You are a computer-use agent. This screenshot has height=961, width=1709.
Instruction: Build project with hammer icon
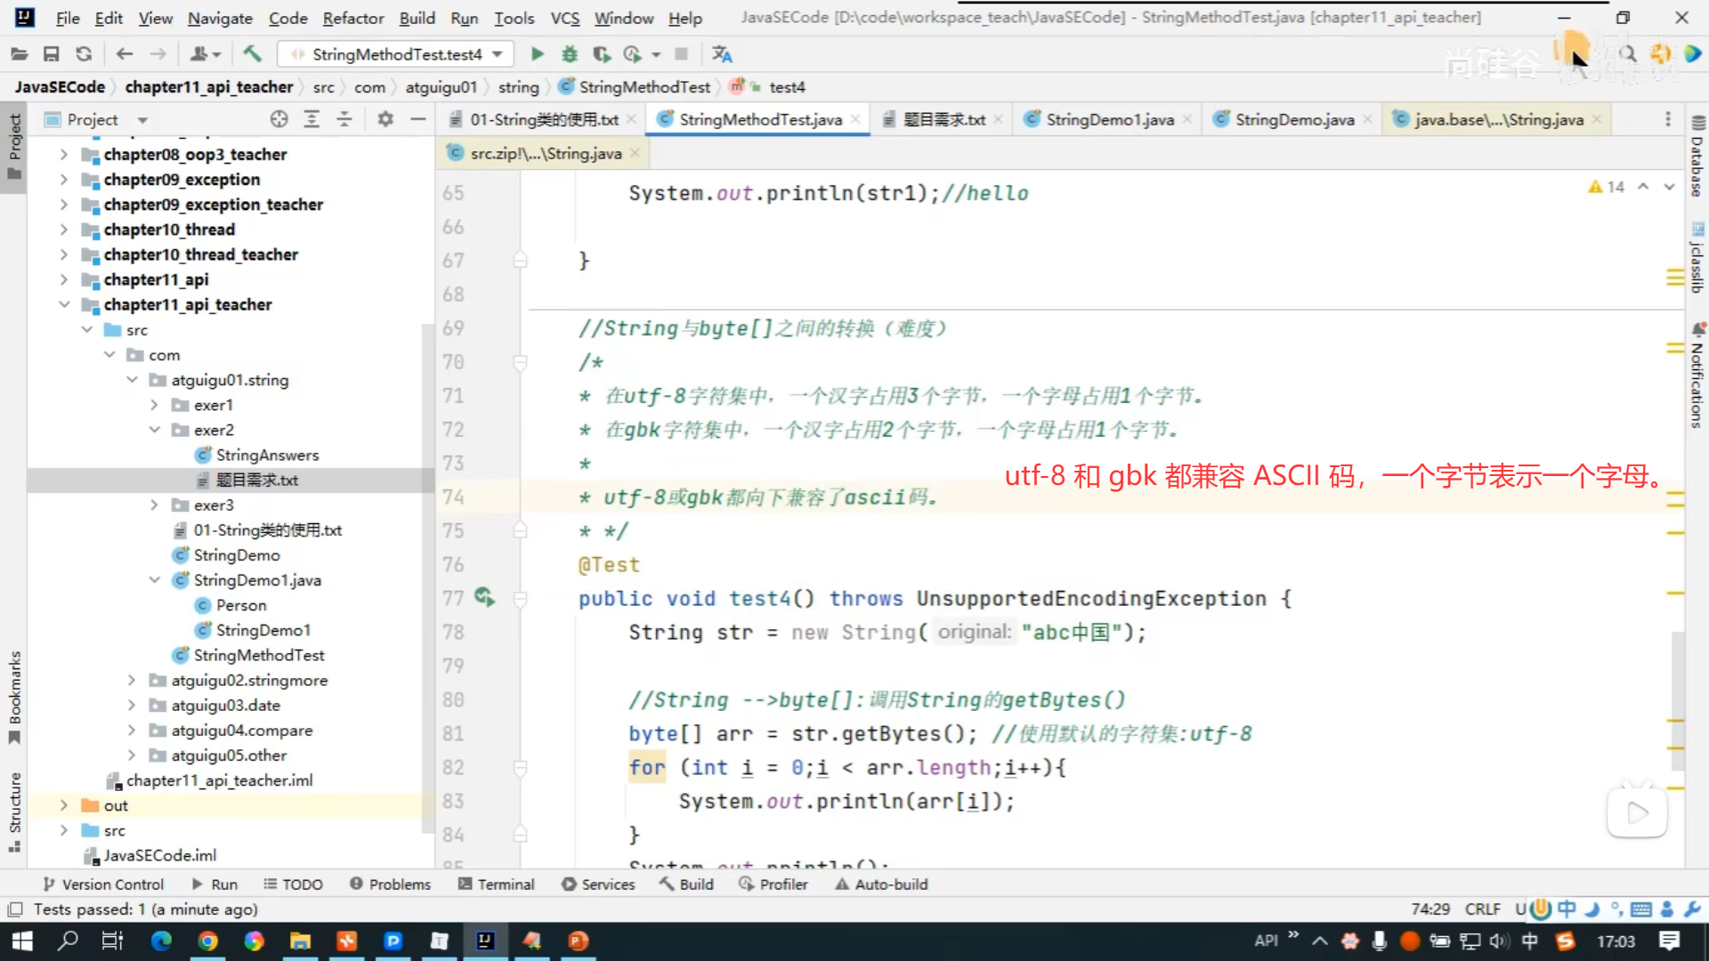[252, 54]
